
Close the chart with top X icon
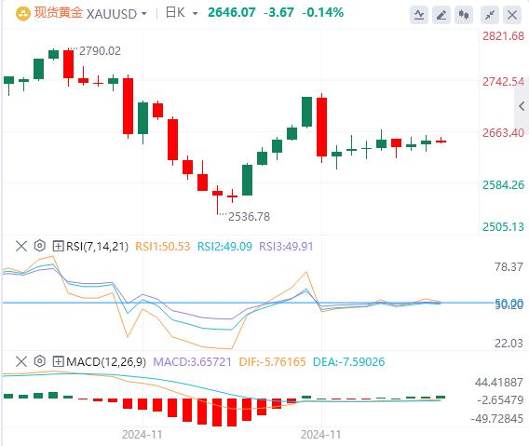(x=512, y=15)
